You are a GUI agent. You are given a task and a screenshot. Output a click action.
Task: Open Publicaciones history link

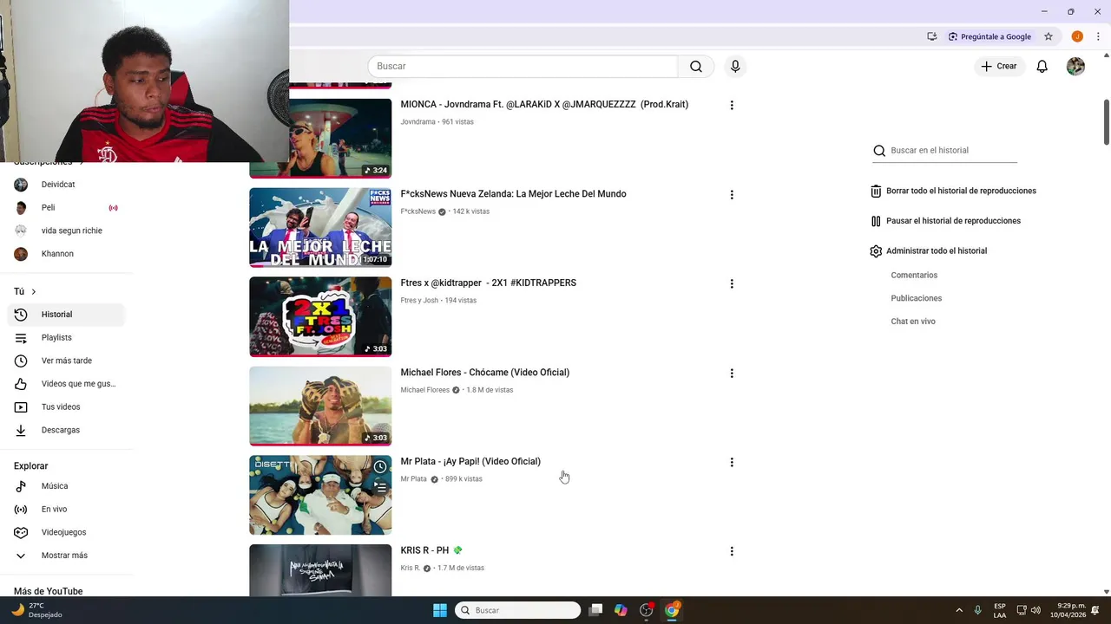(916, 298)
